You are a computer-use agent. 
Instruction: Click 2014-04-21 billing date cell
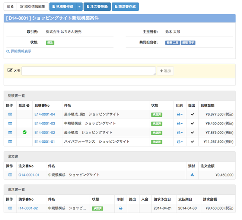point(163,208)
